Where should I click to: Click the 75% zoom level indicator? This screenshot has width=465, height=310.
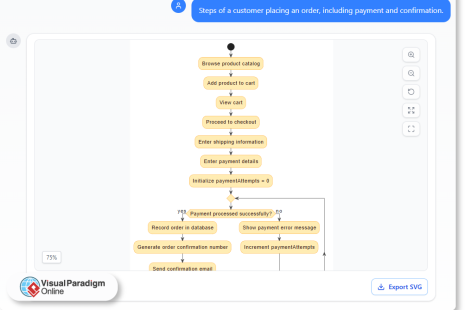coord(51,257)
